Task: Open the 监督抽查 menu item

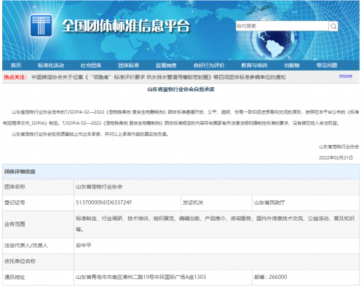Action: click(x=166, y=66)
